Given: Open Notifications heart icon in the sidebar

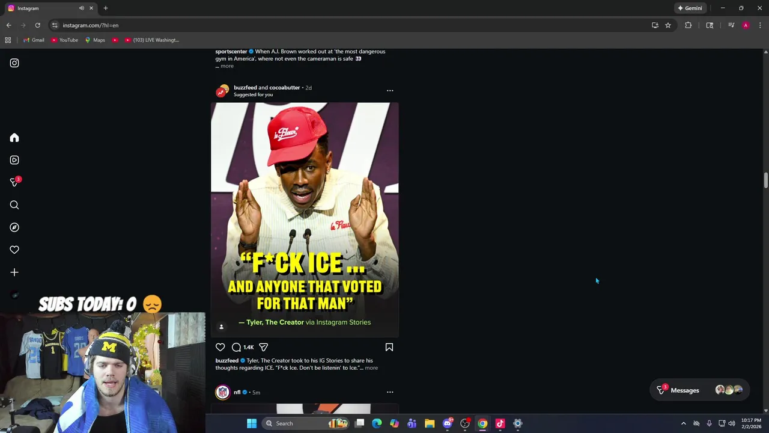Looking at the screenshot, I should (x=14, y=250).
